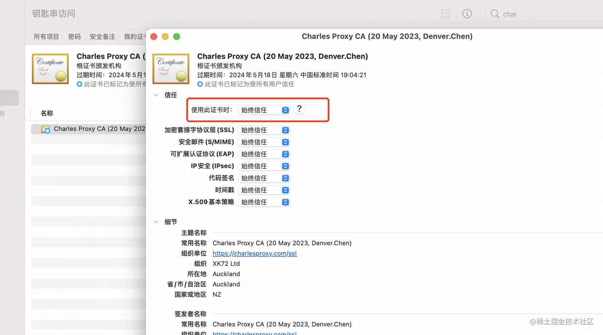Click the blue plus trust badge in background window

tap(79, 84)
